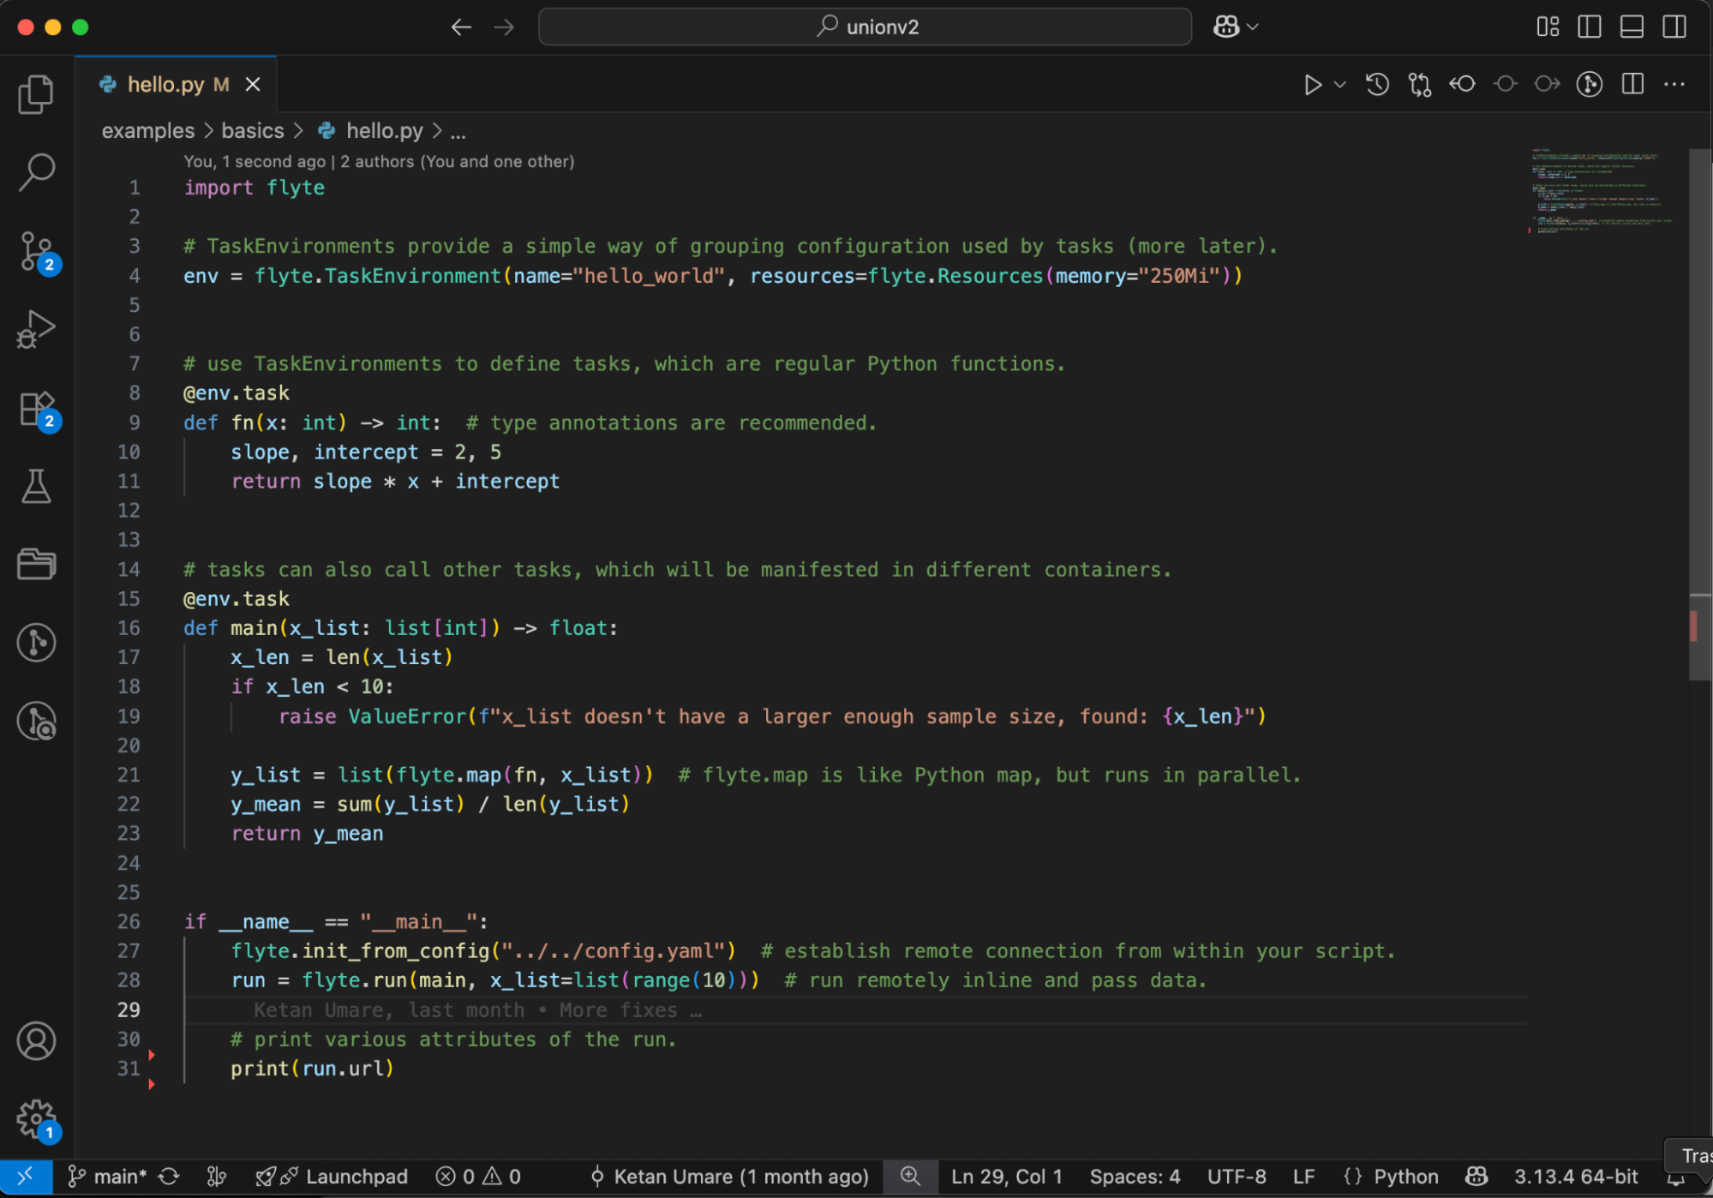The image size is (1713, 1198).
Task: Open the file history timeline icon
Action: click(x=1377, y=85)
